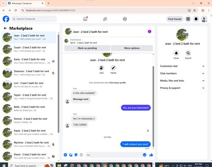This screenshot has width=212, height=167.
Task: Reload the browser page
Action: coord(16,10)
